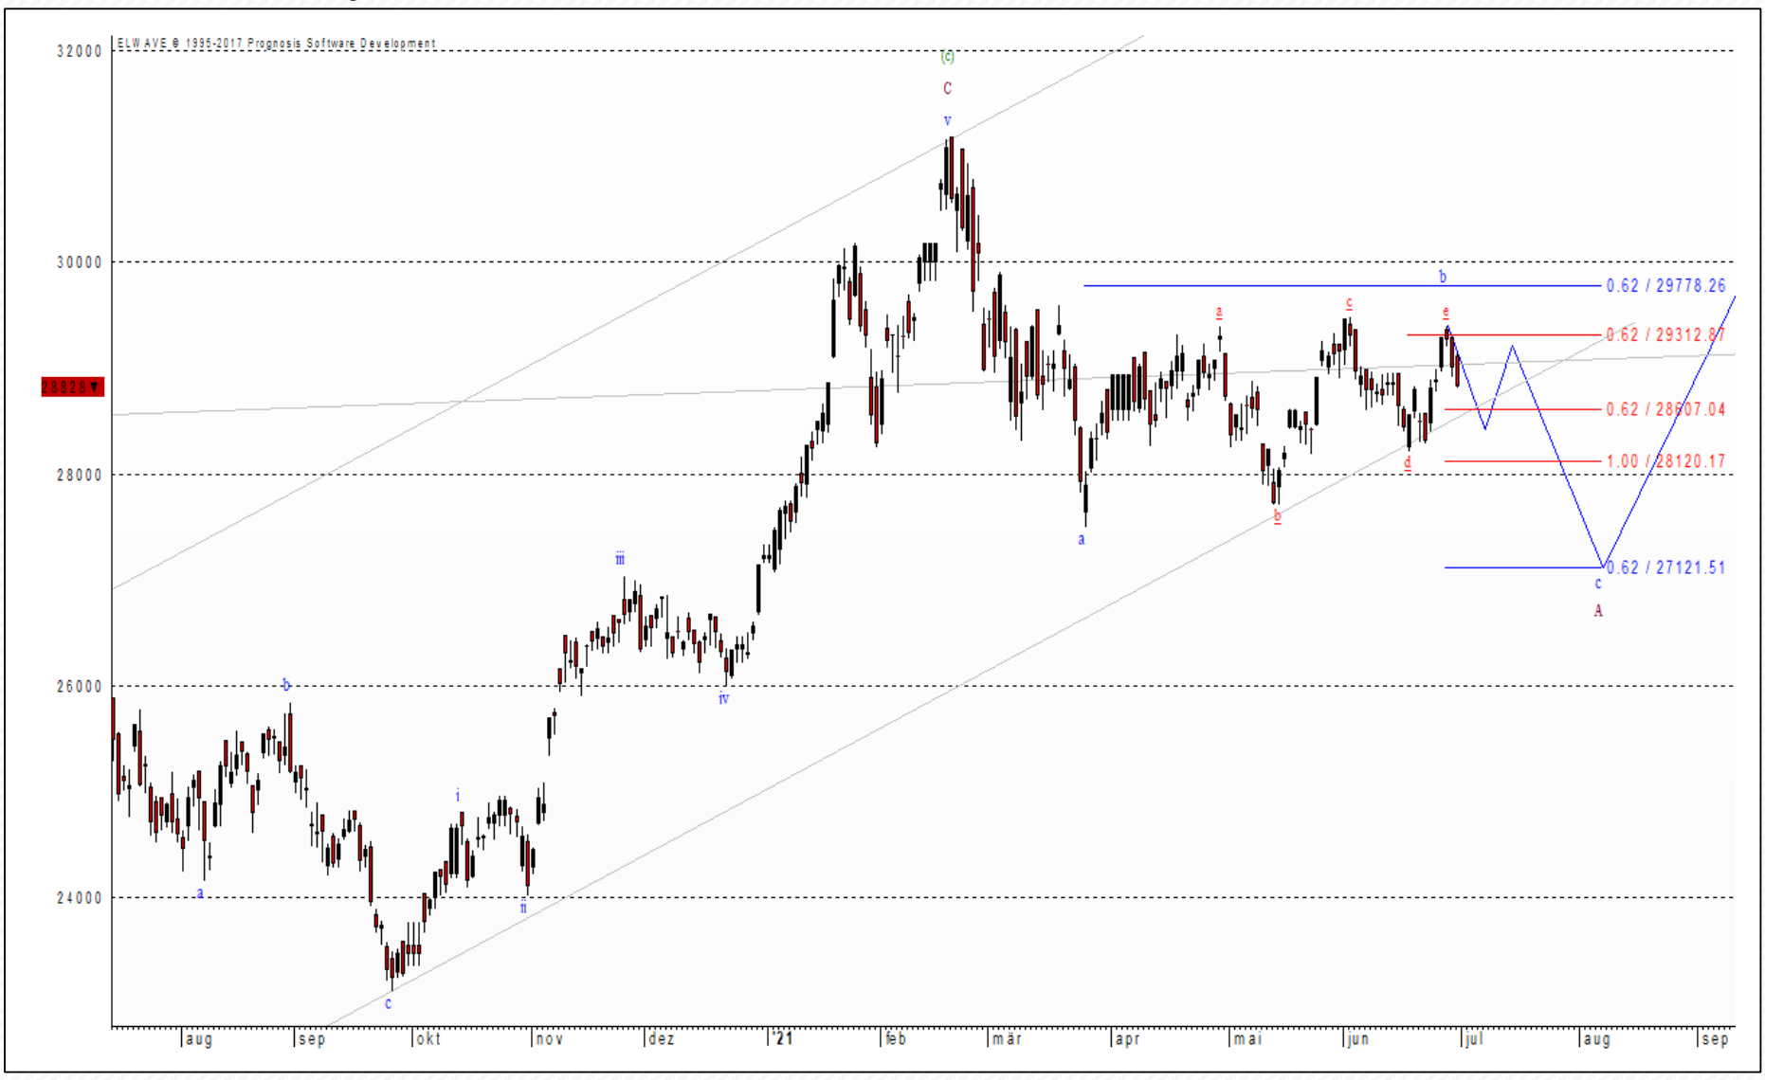
Task: Click the red 0.62 / 29312.87 Fibonacci label
Action: point(1665,334)
